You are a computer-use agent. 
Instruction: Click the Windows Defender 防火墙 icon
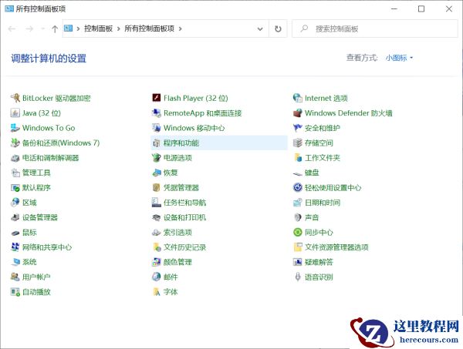click(297, 113)
